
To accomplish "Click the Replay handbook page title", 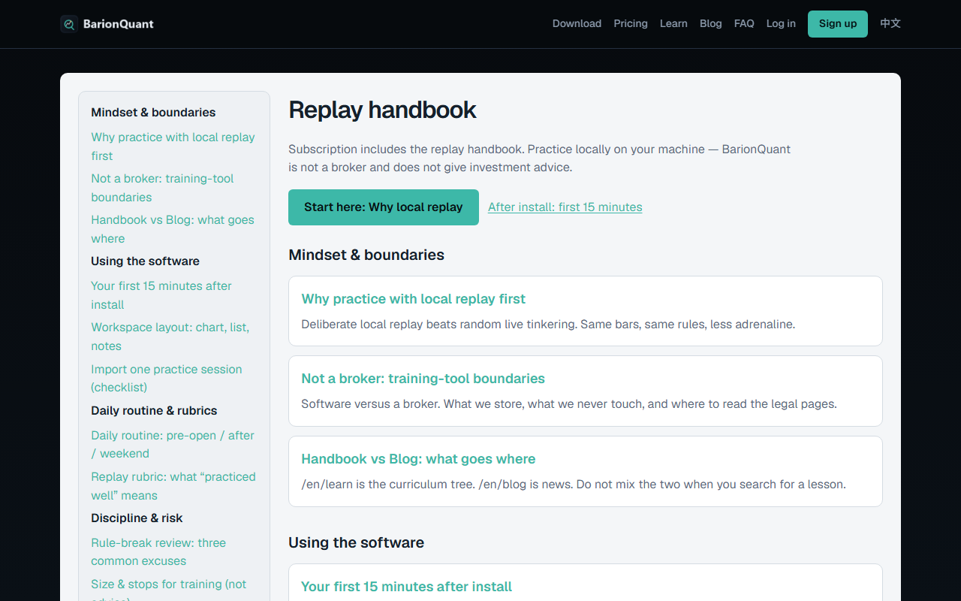I will click(x=382, y=110).
